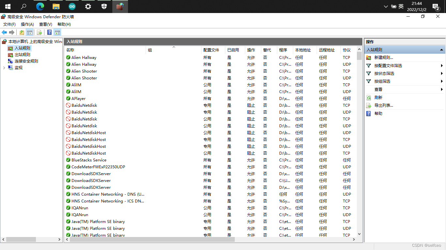Go back with the blue left arrow

[x=4, y=32]
